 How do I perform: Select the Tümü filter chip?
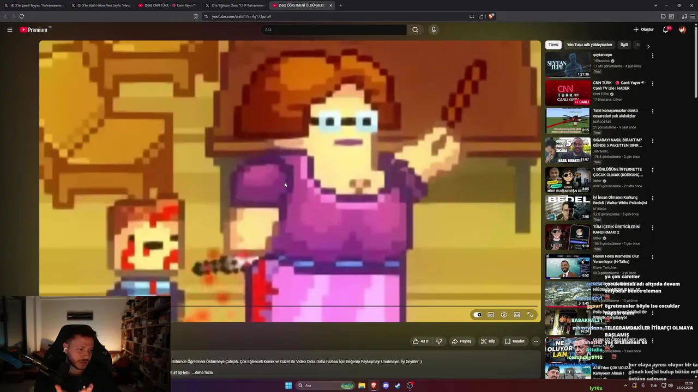click(x=553, y=45)
